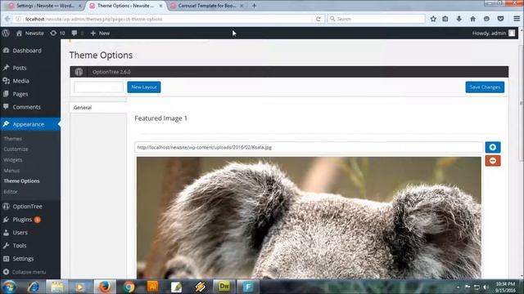Screen dimensions: 524x294
Task: Click the WordPress logo in admin bar
Action: coord(6,33)
